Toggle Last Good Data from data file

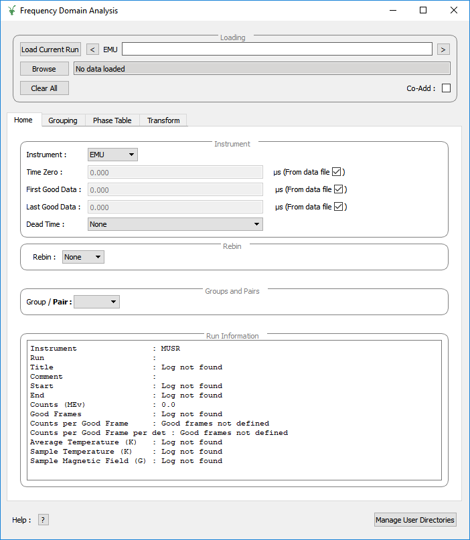[x=339, y=207]
